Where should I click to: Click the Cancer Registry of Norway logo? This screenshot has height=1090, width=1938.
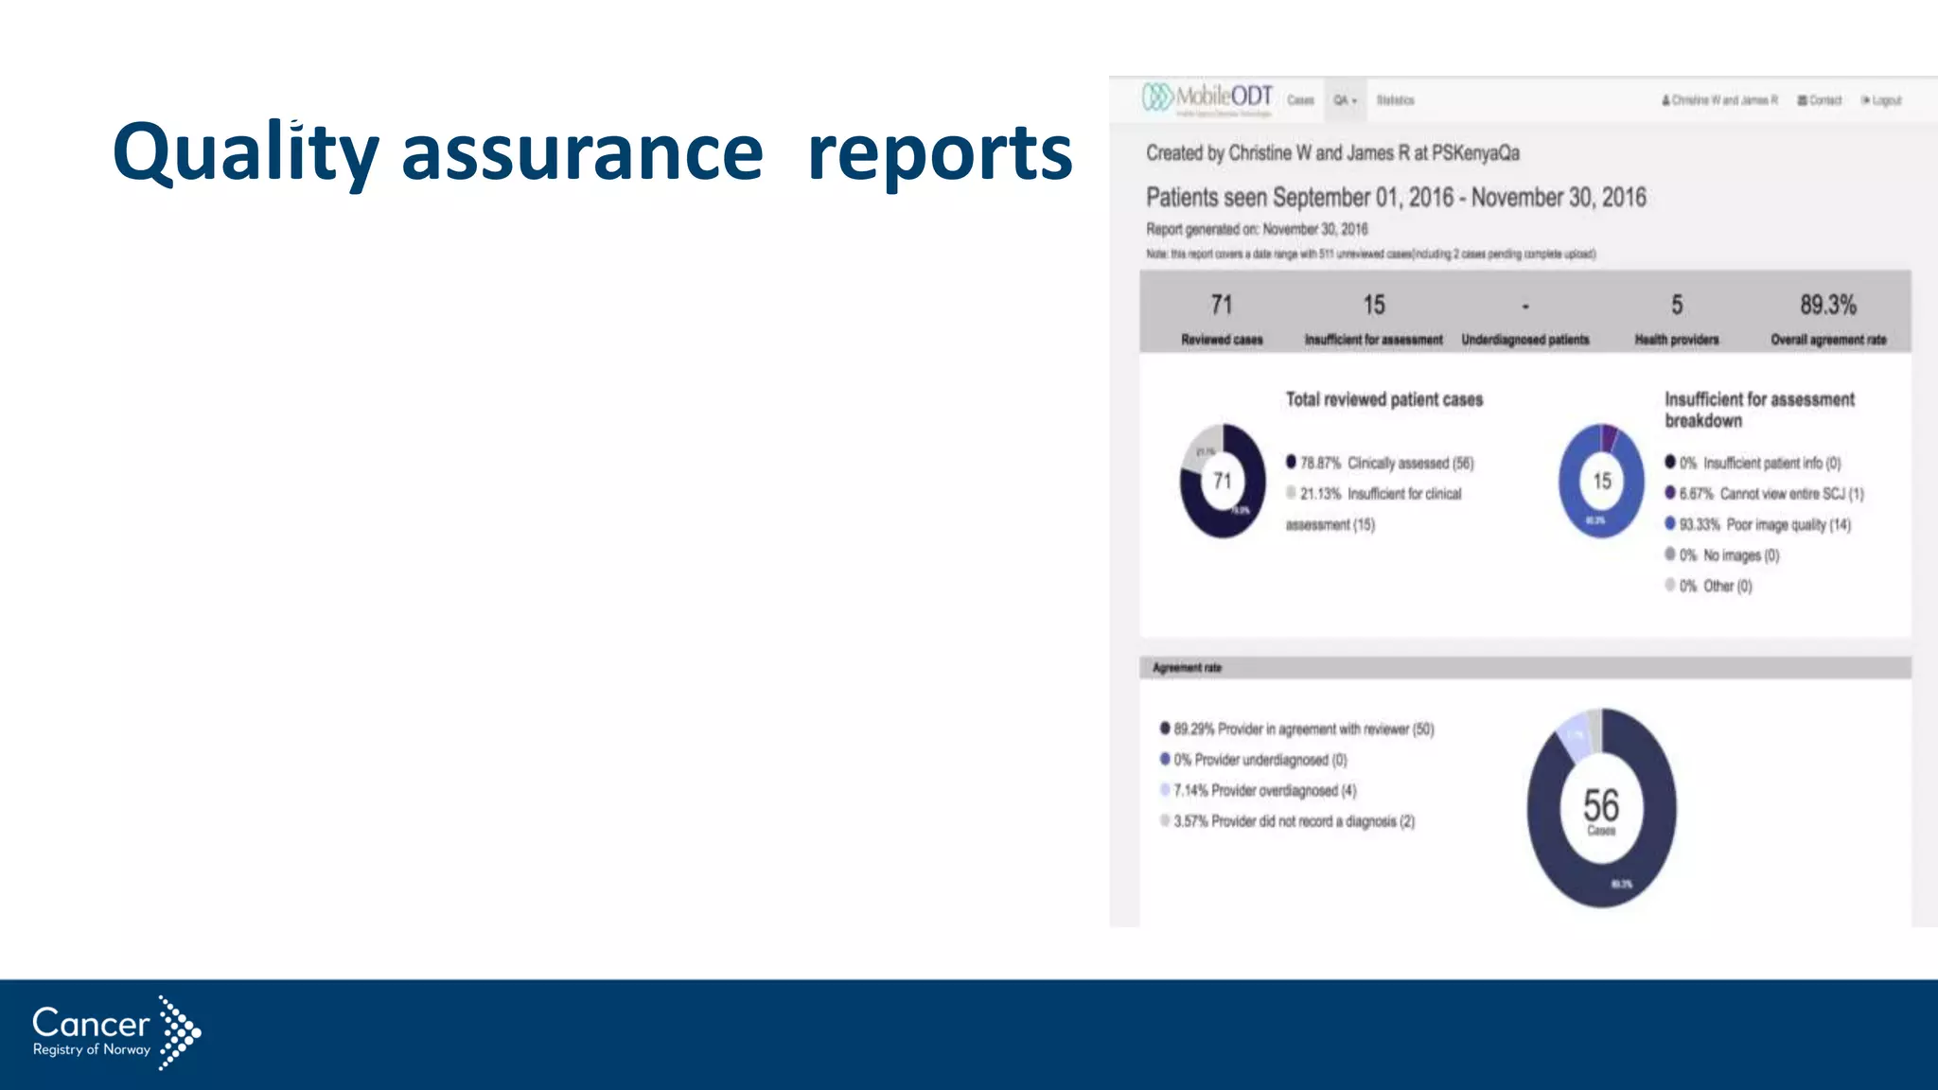[x=116, y=1032]
